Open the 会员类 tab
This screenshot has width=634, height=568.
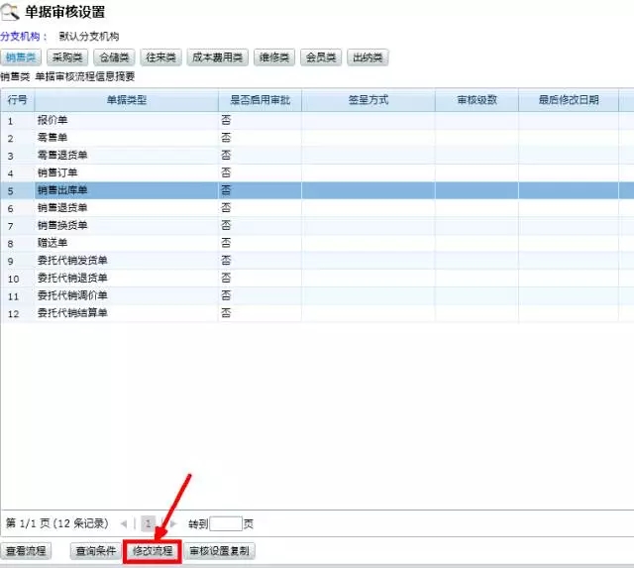tap(321, 57)
